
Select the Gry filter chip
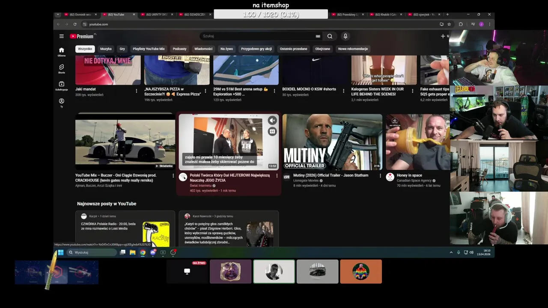point(122,49)
